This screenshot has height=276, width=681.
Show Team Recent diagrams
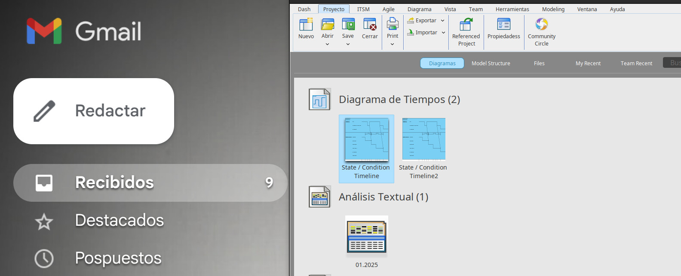[x=636, y=63]
